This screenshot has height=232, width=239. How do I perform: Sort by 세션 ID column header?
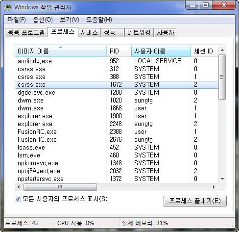(204, 51)
